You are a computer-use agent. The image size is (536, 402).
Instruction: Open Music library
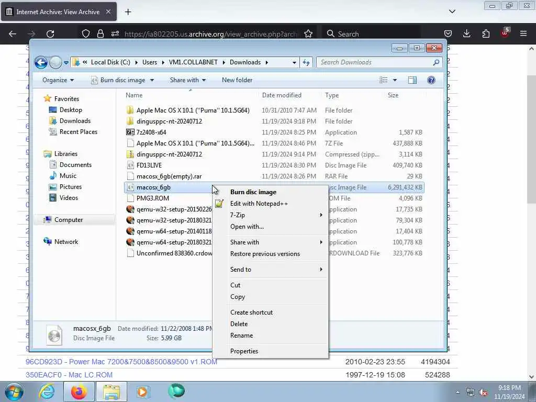(x=68, y=176)
